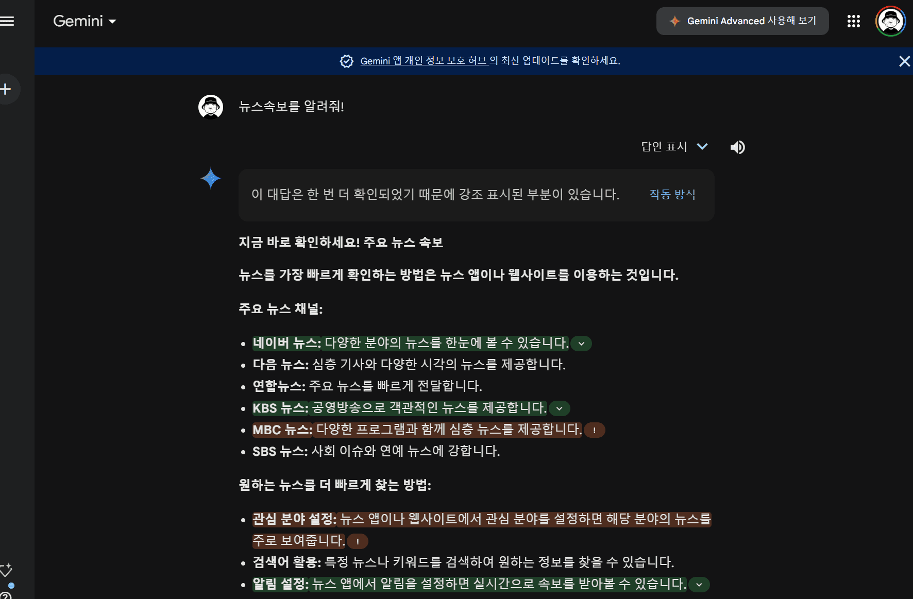This screenshot has height=599, width=913.
Task: Click the privacy shield checkmark icon in banner
Action: coord(347,61)
